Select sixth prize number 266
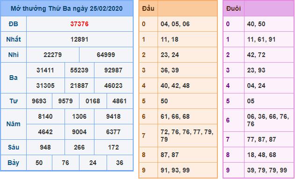 click(79, 147)
